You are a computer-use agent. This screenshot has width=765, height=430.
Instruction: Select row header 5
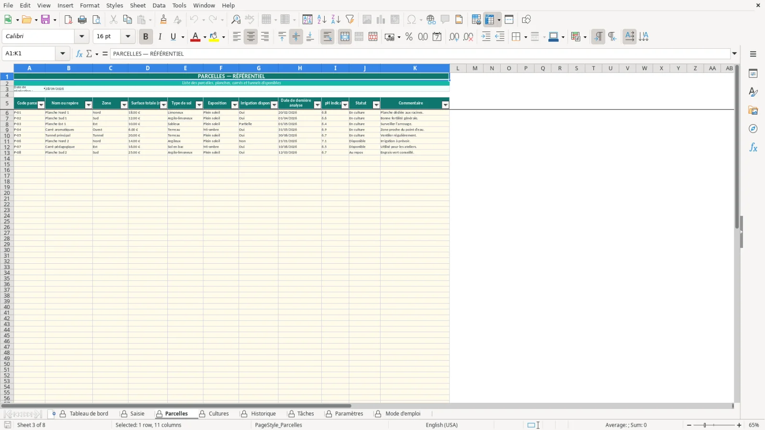[7, 103]
